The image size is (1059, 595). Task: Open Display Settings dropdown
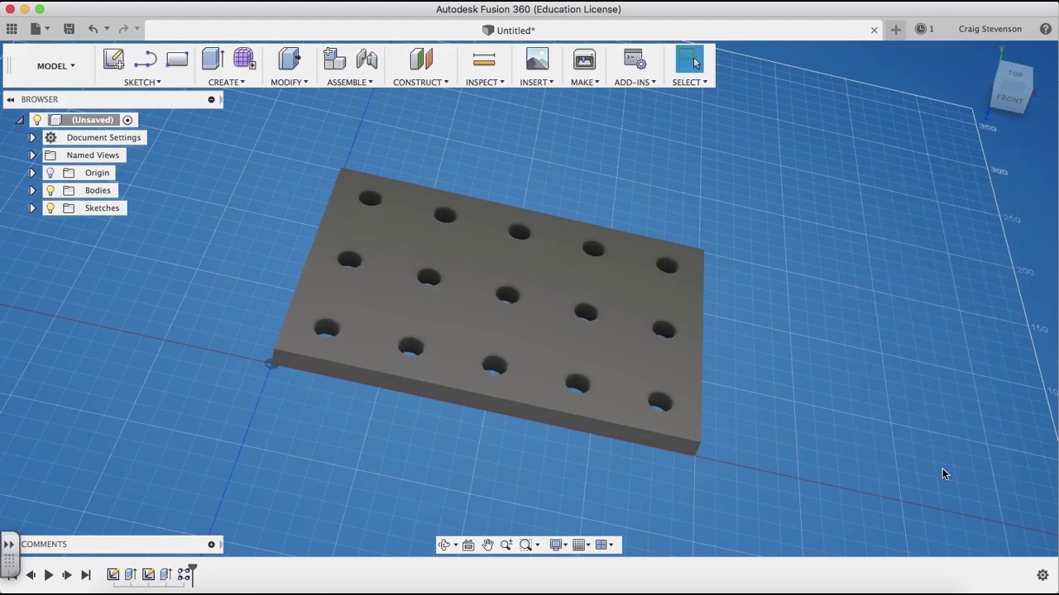point(558,545)
